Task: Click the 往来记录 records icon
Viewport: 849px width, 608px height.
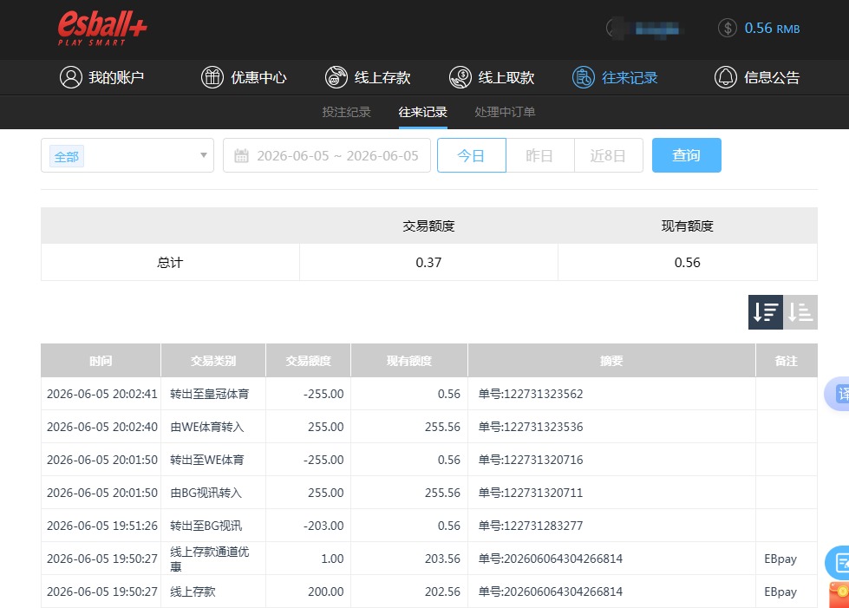Action: point(583,77)
